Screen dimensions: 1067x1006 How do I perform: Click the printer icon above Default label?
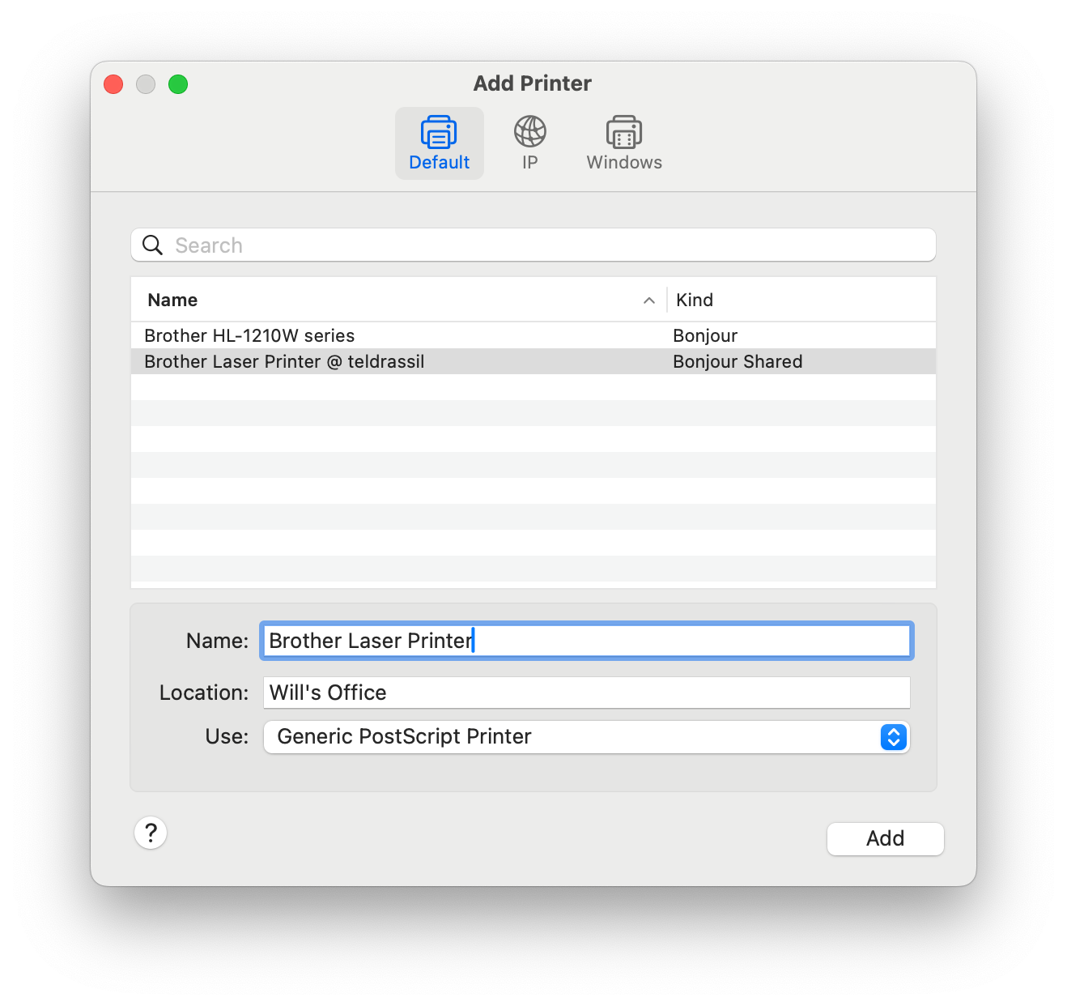439,130
